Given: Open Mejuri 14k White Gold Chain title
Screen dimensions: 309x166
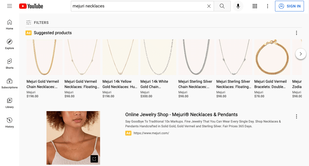Looking at the screenshot, I should 154,84.
